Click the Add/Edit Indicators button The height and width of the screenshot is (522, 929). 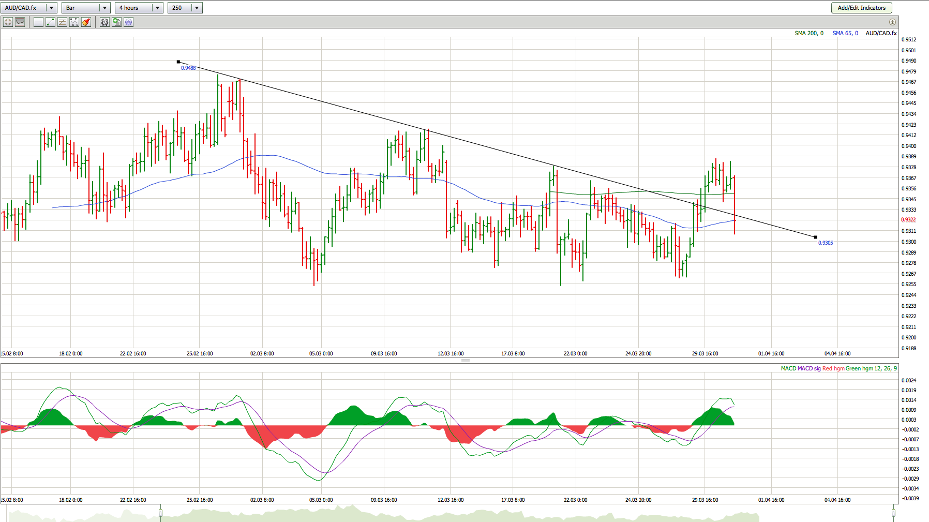tap(861, 8)
